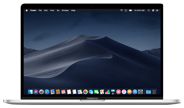Open App Store icon in Dock
This screenshot has width=184, height=108.
click(135, 92)
